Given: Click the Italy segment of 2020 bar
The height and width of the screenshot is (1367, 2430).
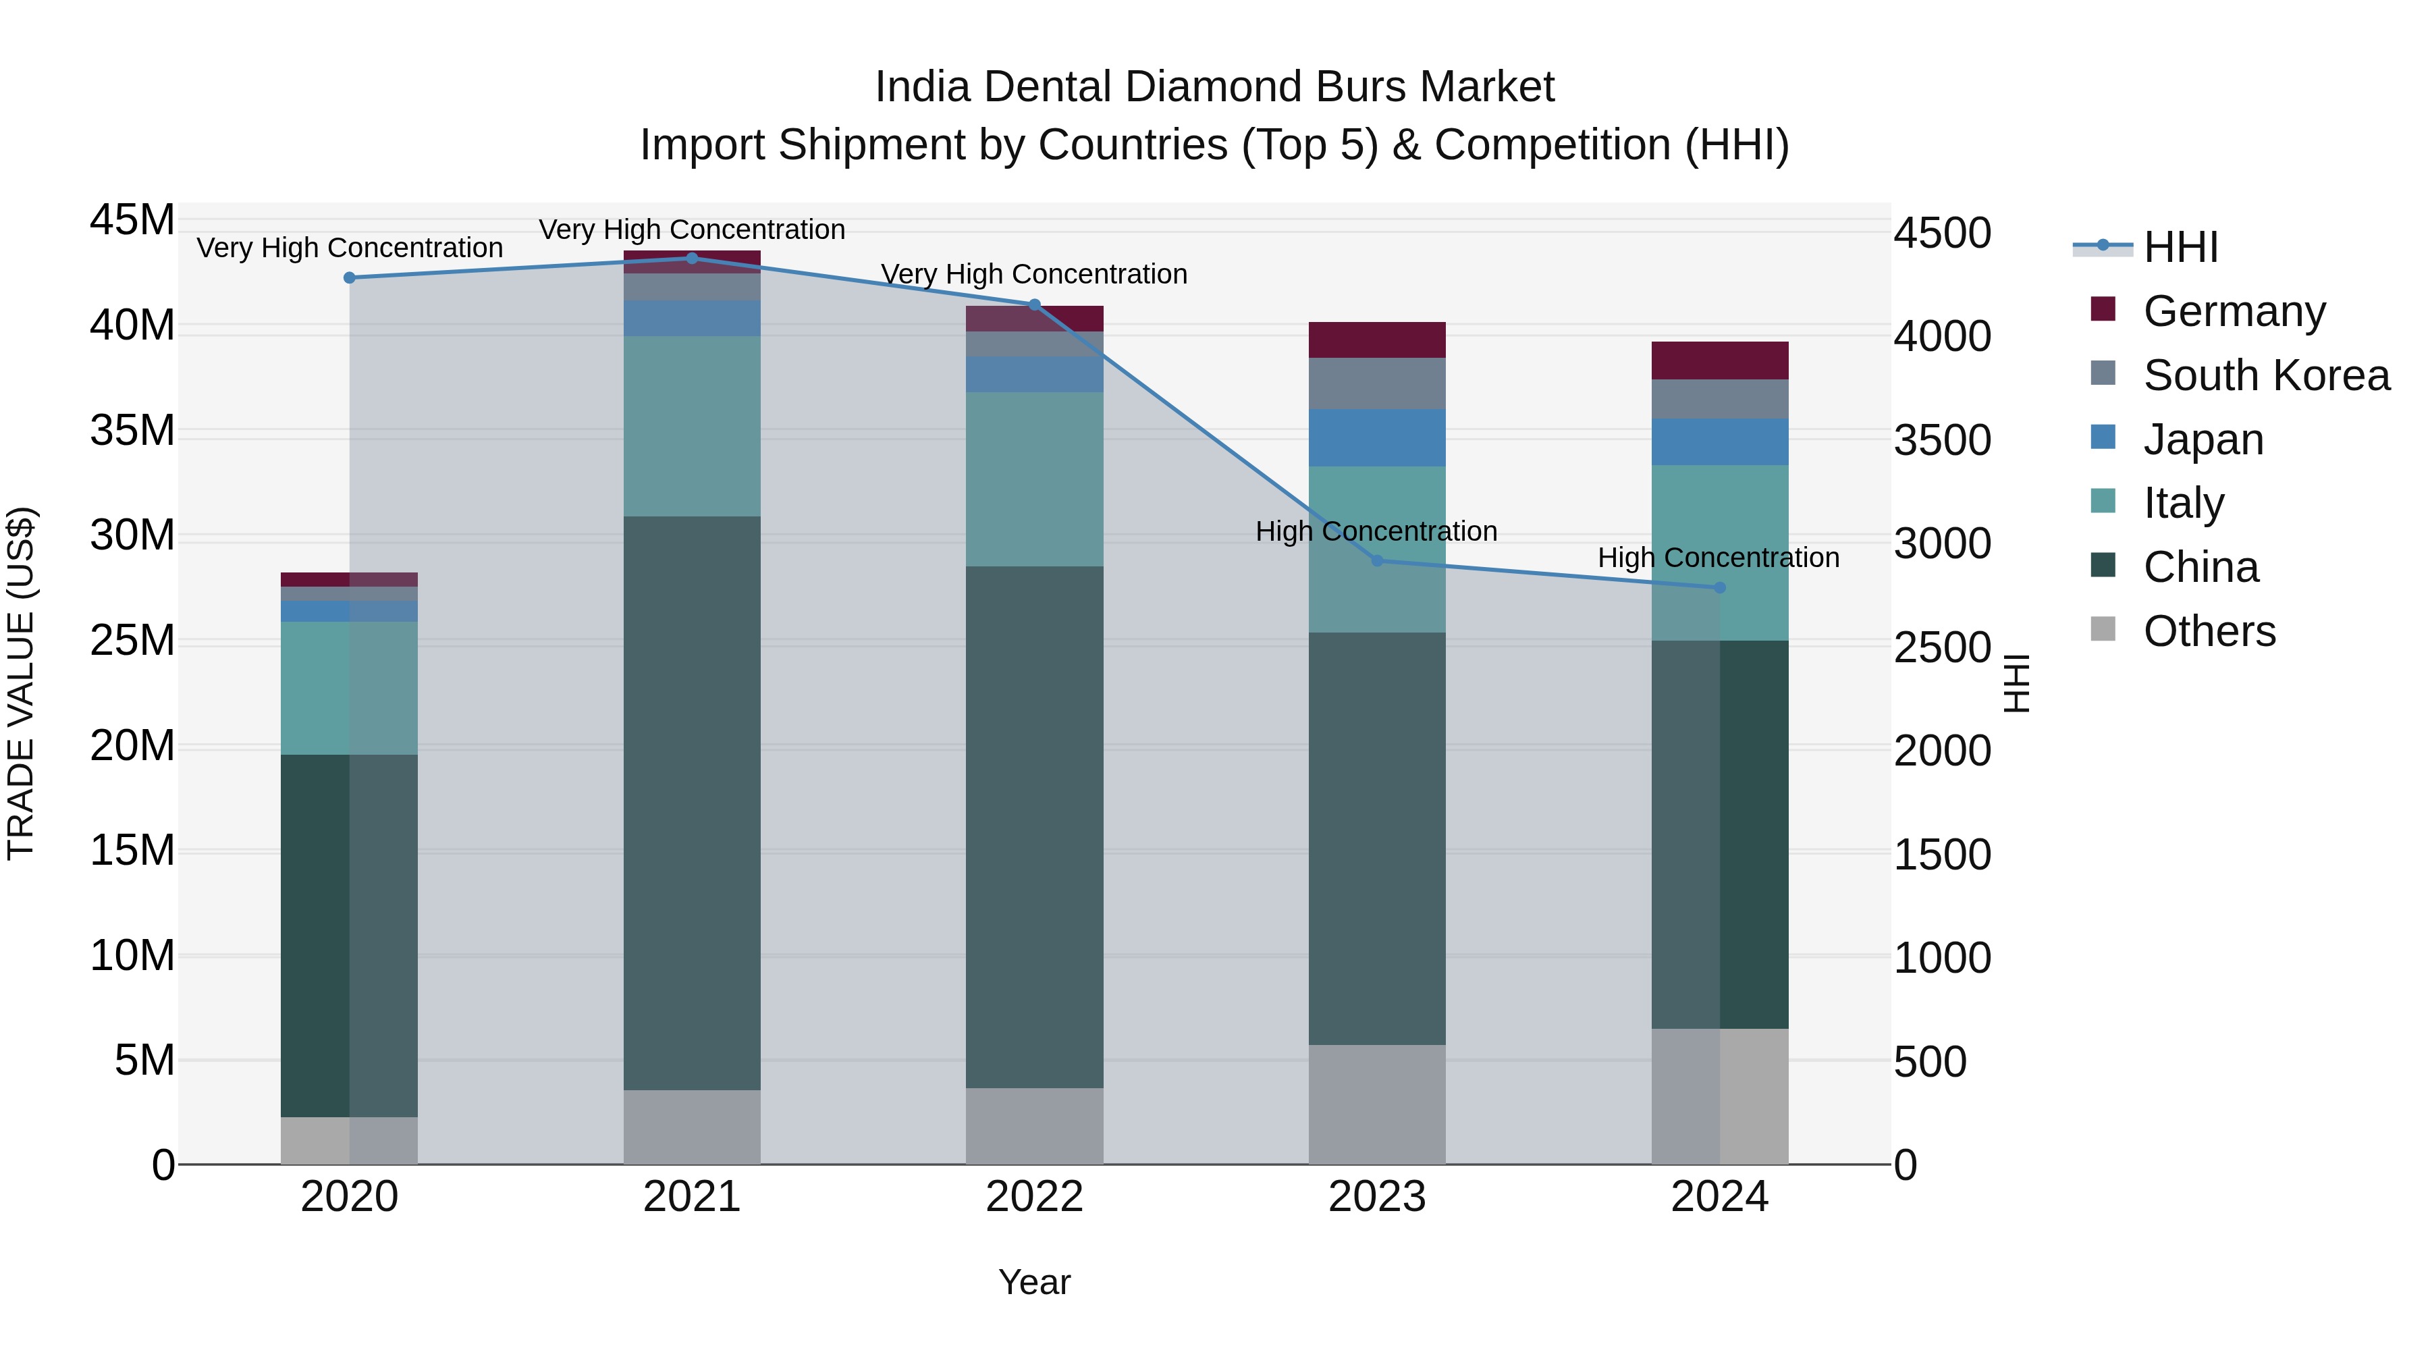Looking at the screenshot, I should pyautogui.click(x=350, y=688).
